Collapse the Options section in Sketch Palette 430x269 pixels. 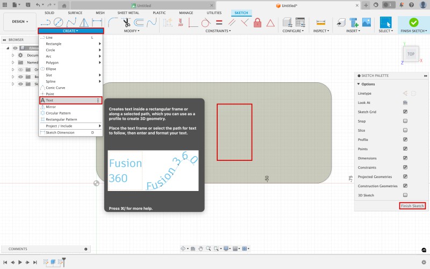tap(359, 84)
